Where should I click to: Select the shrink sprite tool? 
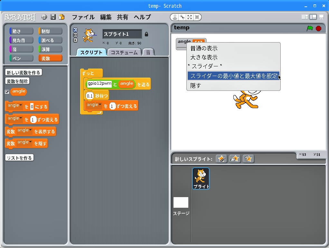[x=197, y=17]
